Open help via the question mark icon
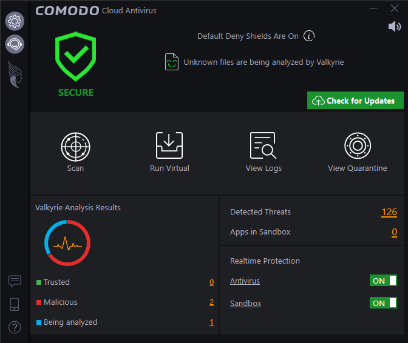Viewport: 408px width, 343px height. tap(15, 327)
